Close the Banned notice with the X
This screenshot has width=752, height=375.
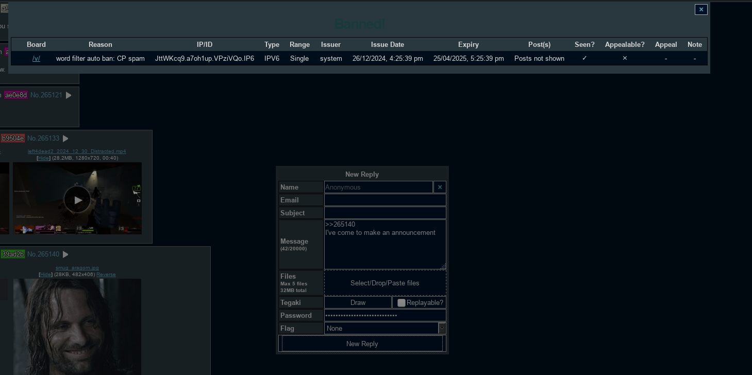[701, 9]
